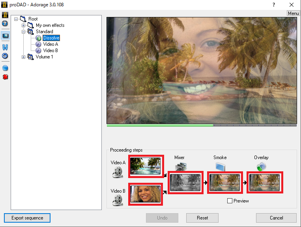Click the Video A effect icon in tree
301x227 pixels.
(x=38, y=44)
